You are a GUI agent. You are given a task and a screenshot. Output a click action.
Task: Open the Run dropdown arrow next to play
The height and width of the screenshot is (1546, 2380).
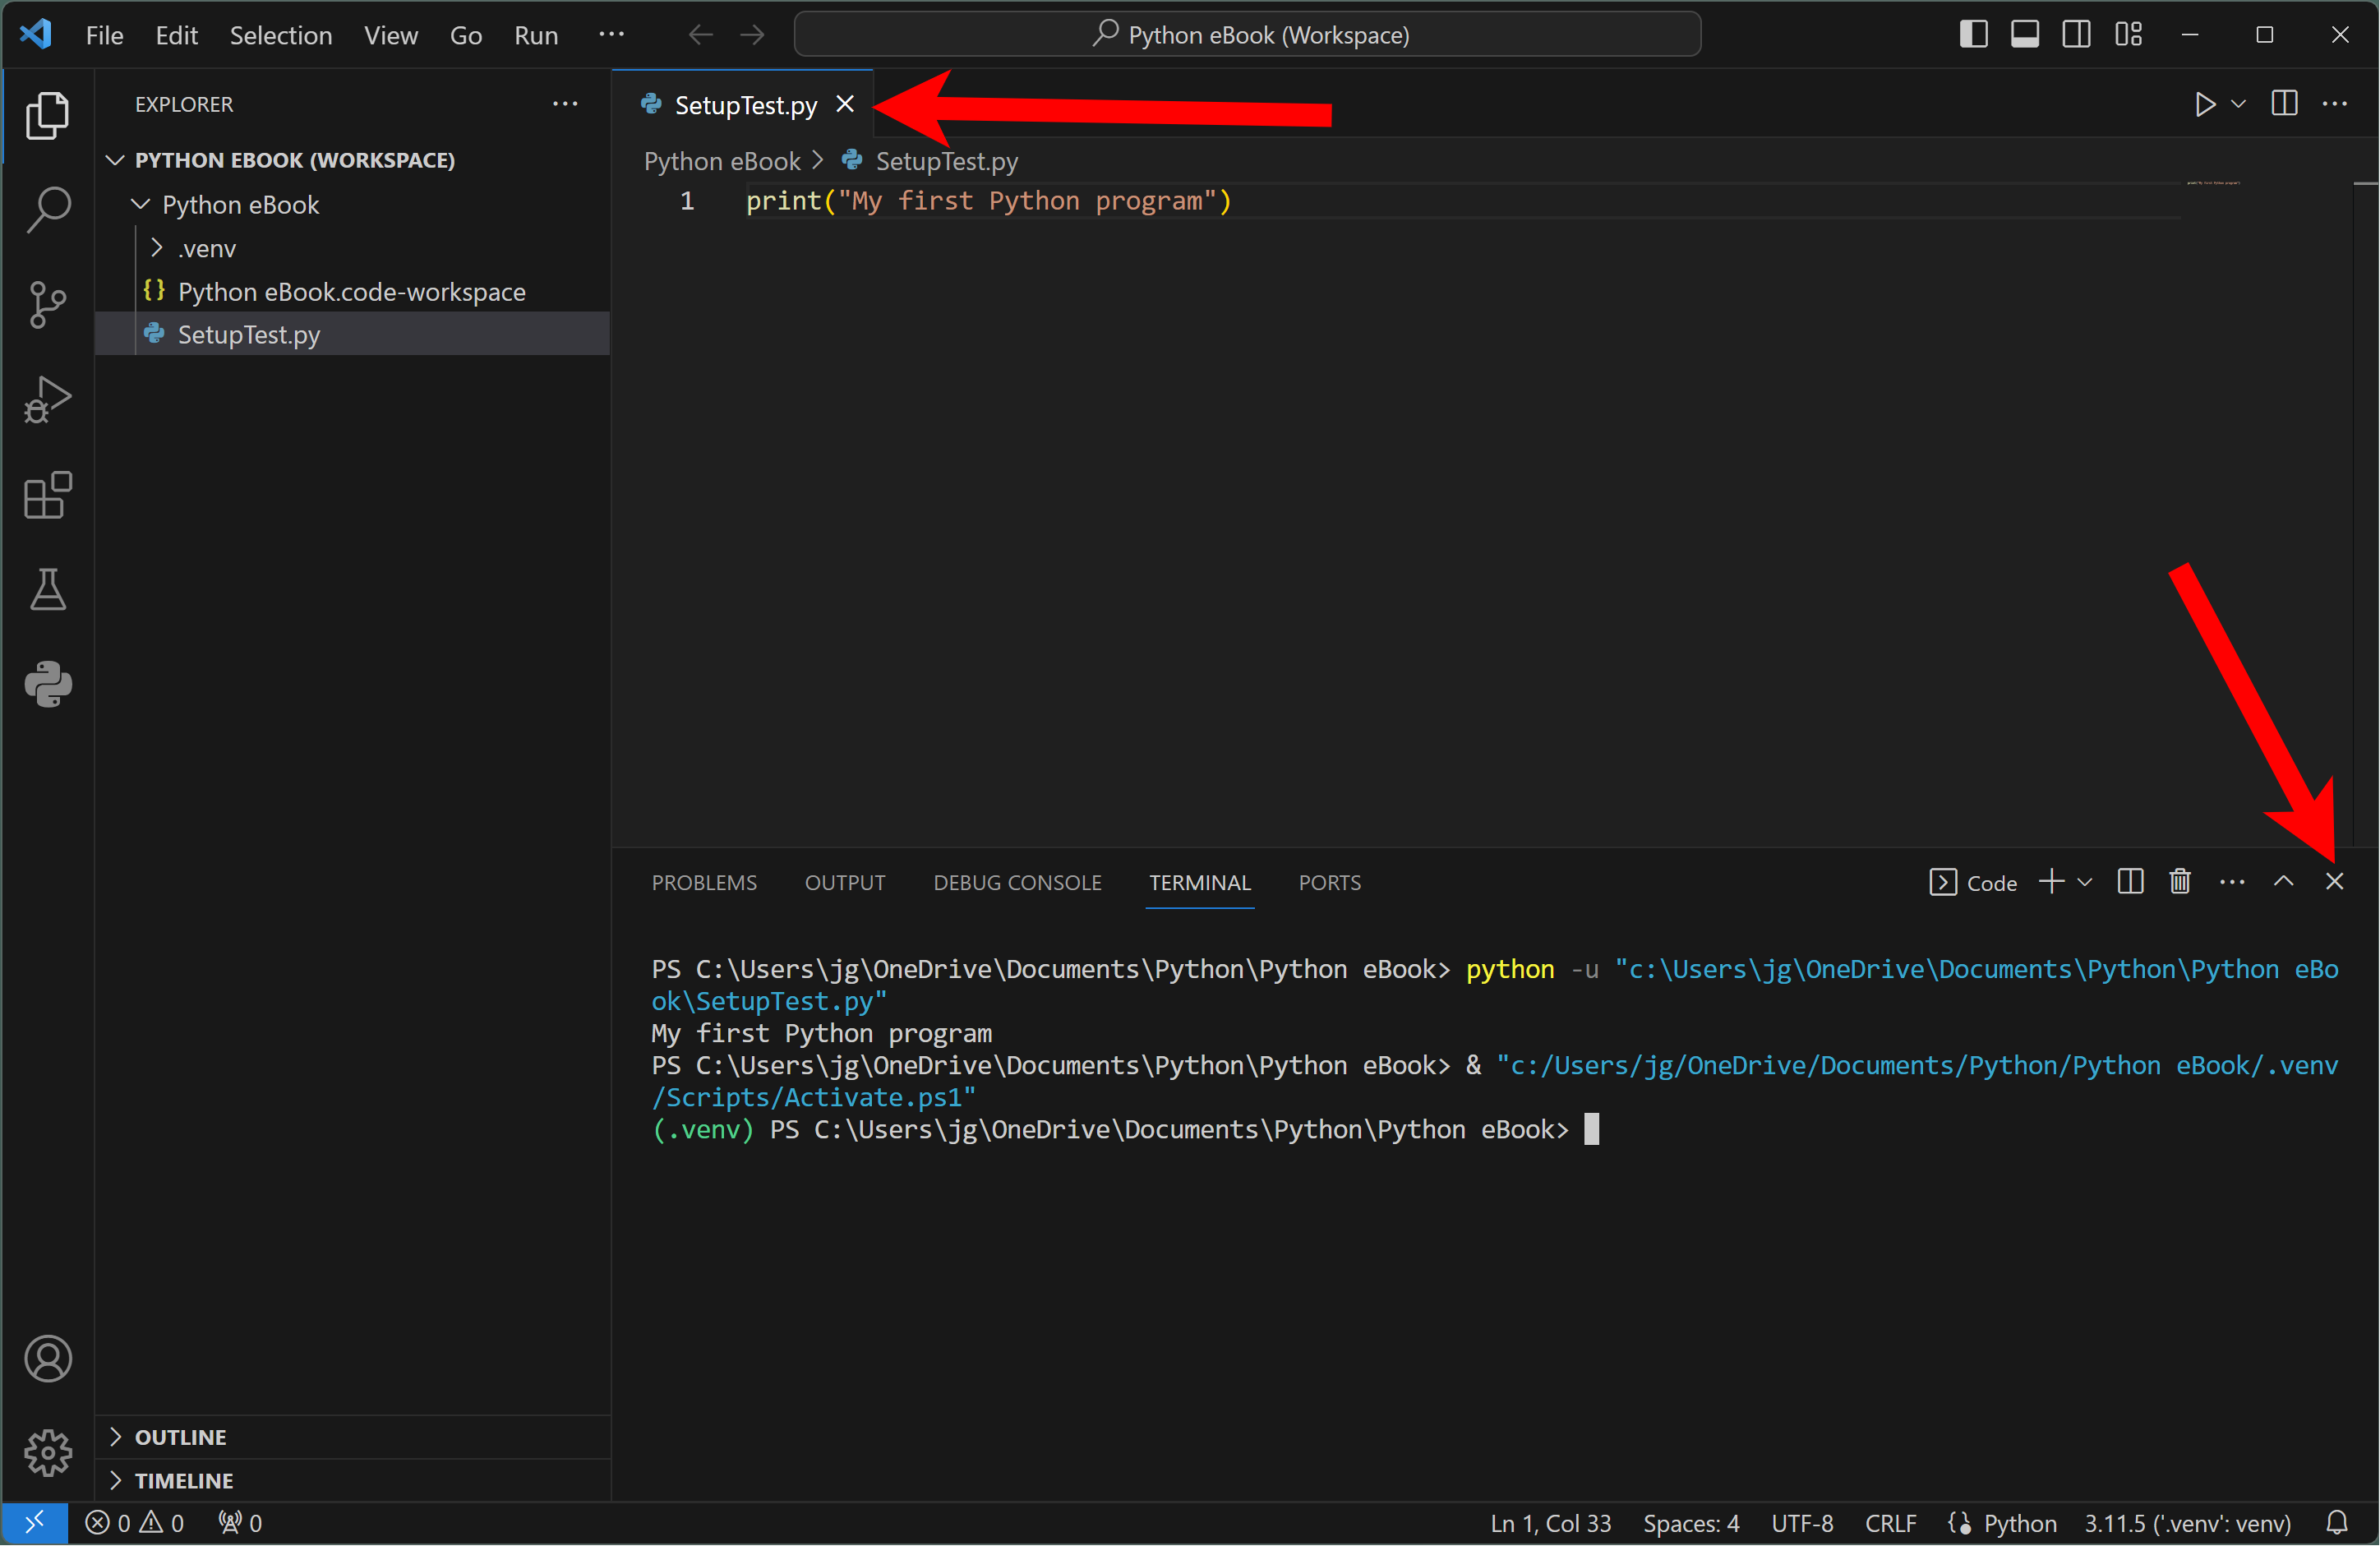click(x=2239, y=104)
